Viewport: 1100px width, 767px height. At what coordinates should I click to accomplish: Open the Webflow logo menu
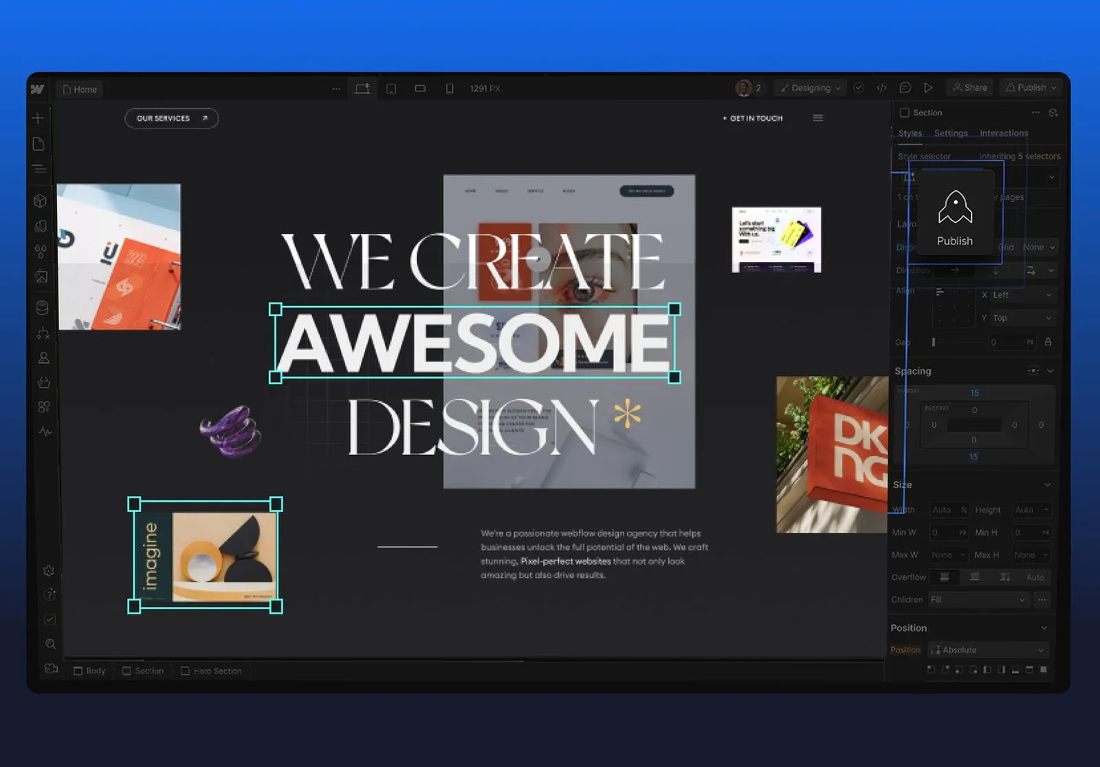click(38, 89)
